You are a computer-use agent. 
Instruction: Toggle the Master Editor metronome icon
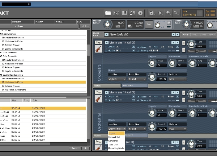click(132, 13)
